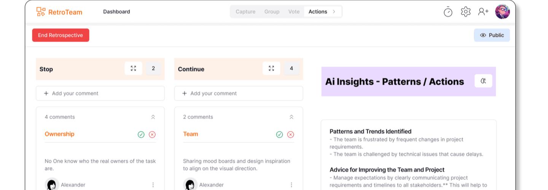
Task: Open options menu for Alexander's Ownership comment
Action: pos(153,185)
